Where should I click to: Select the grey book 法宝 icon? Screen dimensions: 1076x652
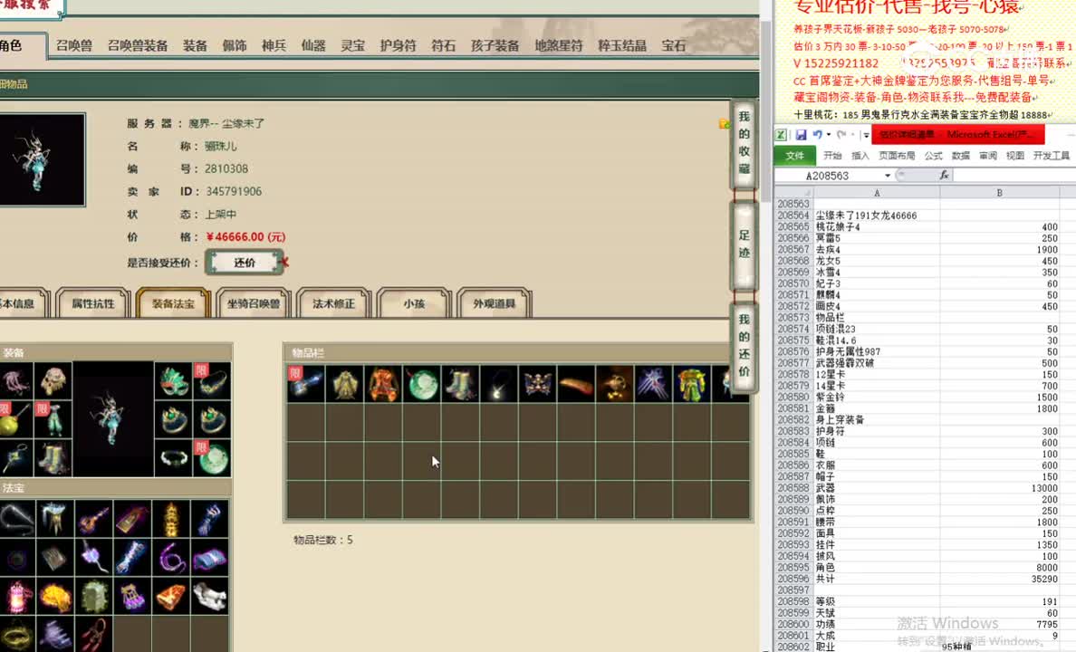point(55,557)
